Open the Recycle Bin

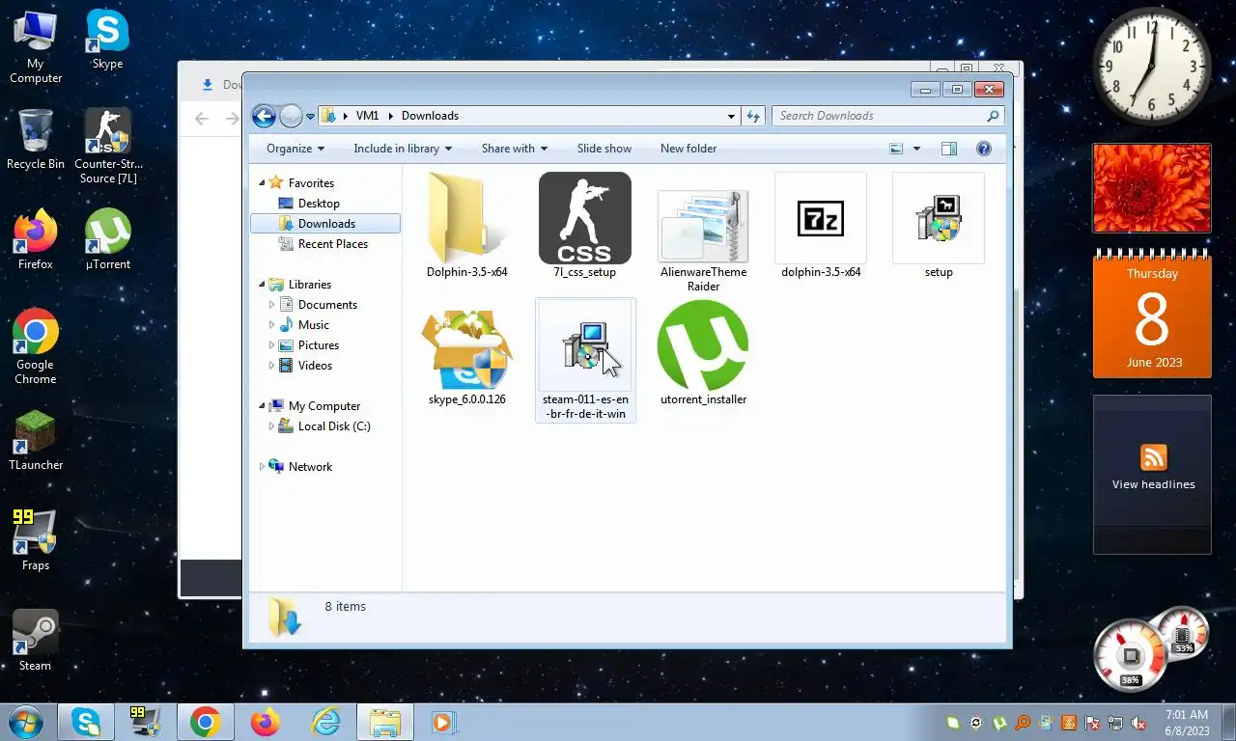click(36, 140)
